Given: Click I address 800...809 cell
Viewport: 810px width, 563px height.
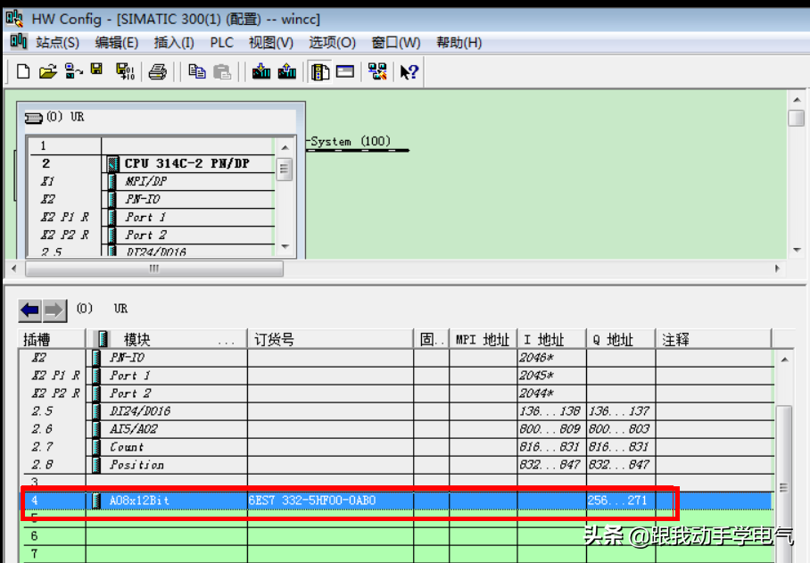Looking at the screenshot, I should pyautogui.click(x=550, y=428).
